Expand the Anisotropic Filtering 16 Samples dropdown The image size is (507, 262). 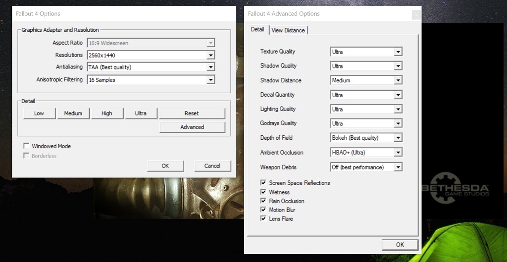point(151,80)
